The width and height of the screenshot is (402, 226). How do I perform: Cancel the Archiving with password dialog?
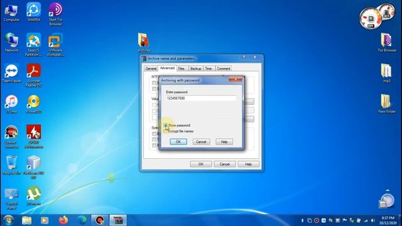201,142
